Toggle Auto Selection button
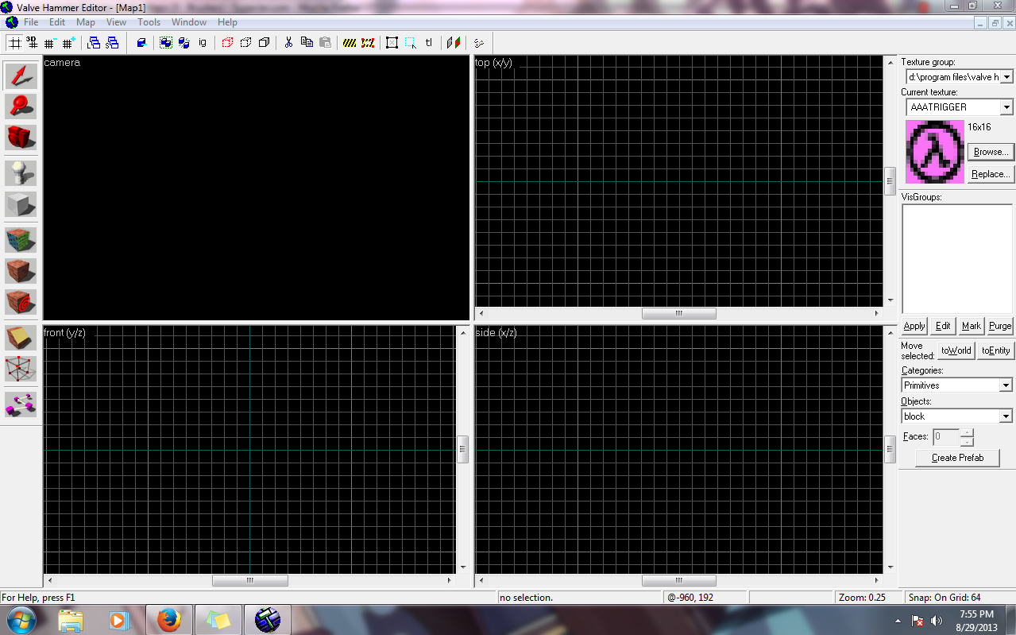 (x=411, y=43)
